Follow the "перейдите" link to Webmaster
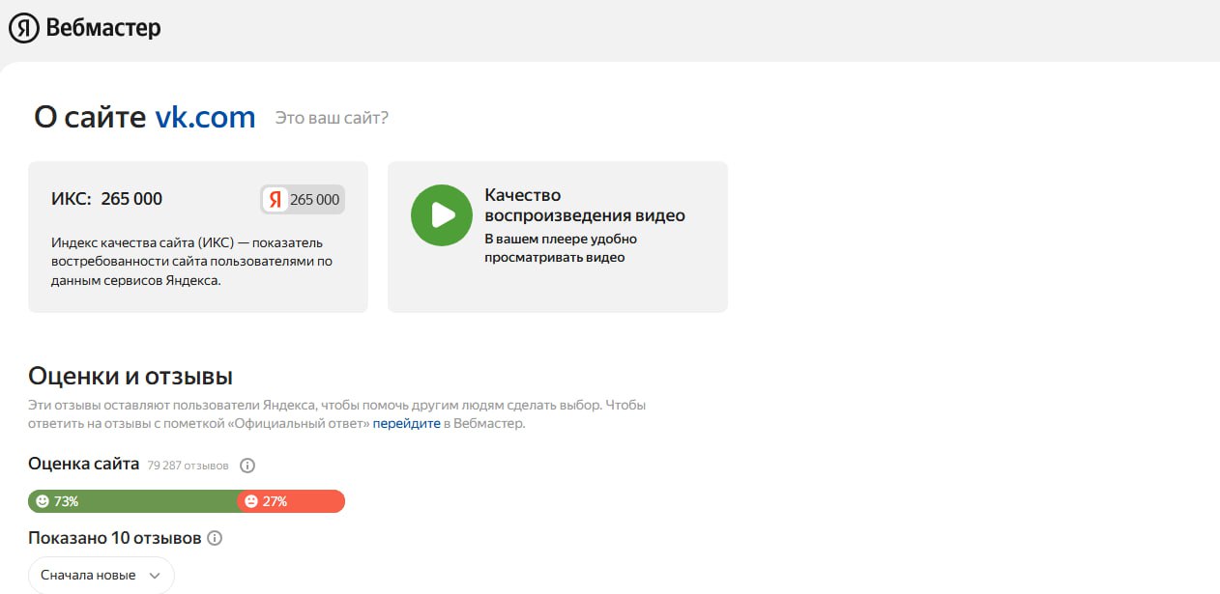Viewport: 1220px width, 594px height. click(406, 424)
